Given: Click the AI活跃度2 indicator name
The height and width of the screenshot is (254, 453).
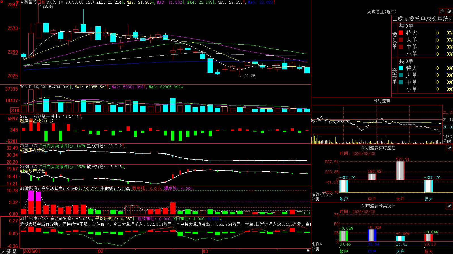Looking at the screenshot, I should click(30, 188).
